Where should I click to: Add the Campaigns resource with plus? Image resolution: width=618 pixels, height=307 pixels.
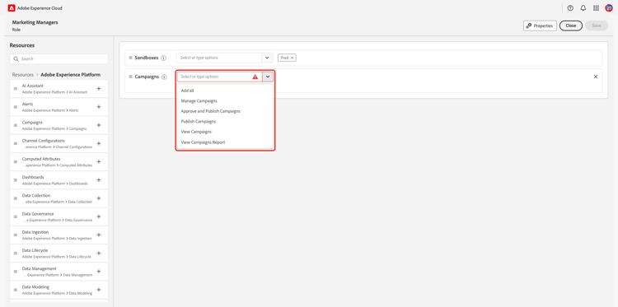99,125
